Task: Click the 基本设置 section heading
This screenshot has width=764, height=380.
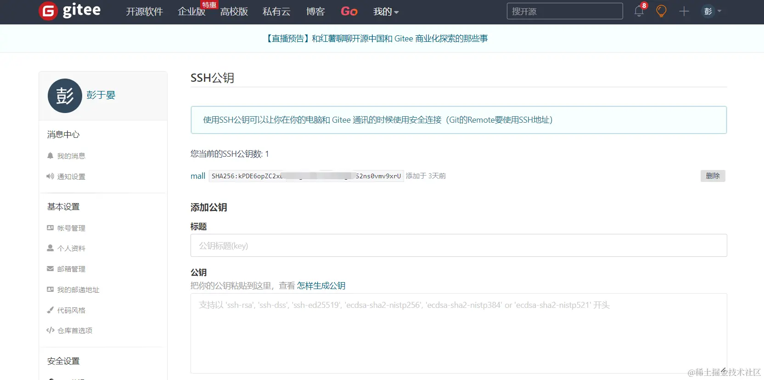Action: click(x=63, y=207)
